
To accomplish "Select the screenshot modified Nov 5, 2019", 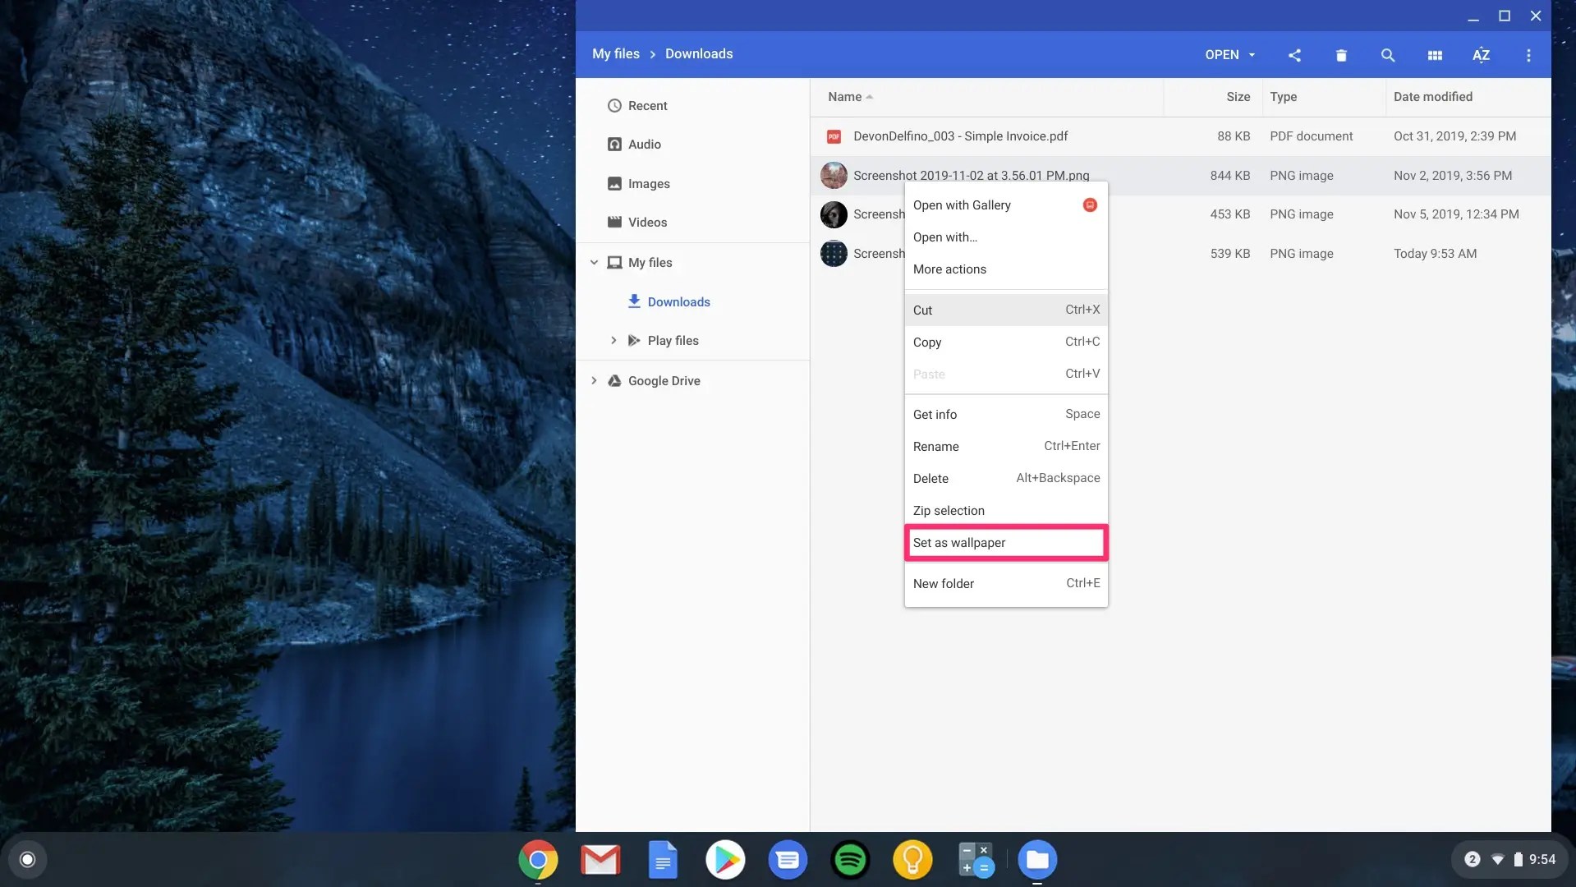I will point(1180,214).
